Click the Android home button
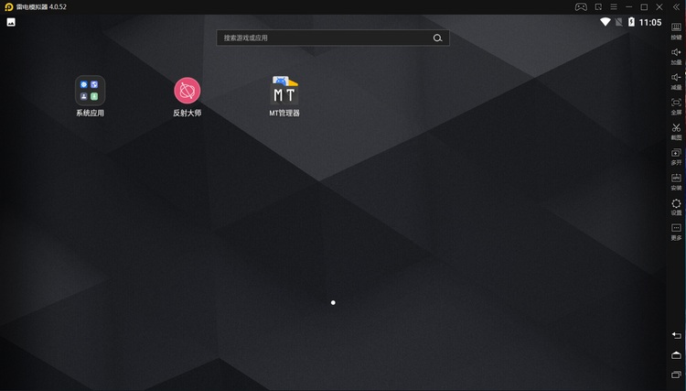The image size is (686, 391). [676, 355]
